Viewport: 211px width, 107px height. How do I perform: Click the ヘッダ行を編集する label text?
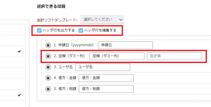(x=100, y=30)
